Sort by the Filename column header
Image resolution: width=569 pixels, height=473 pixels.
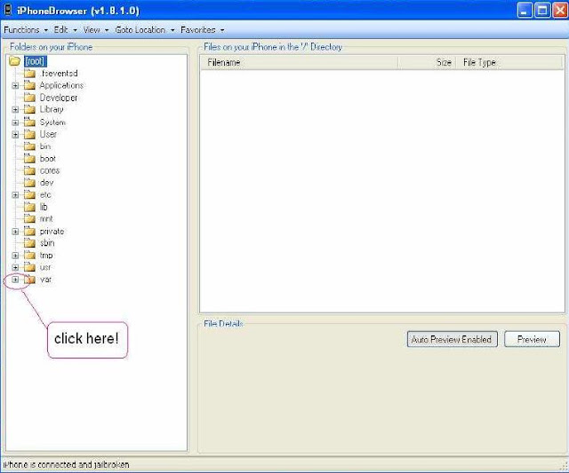tap(300, 63)
